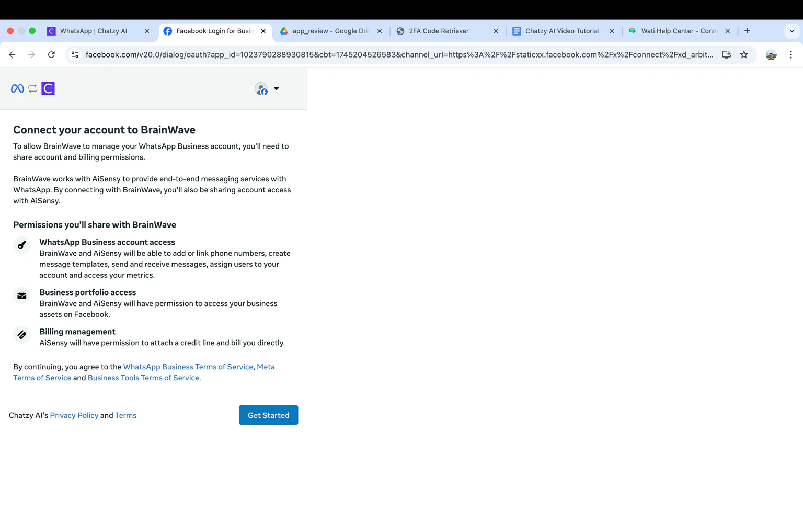Switch to the app_review Google Drive tab
This screenshot has height=522, width=803.
(x=331, y=31)
